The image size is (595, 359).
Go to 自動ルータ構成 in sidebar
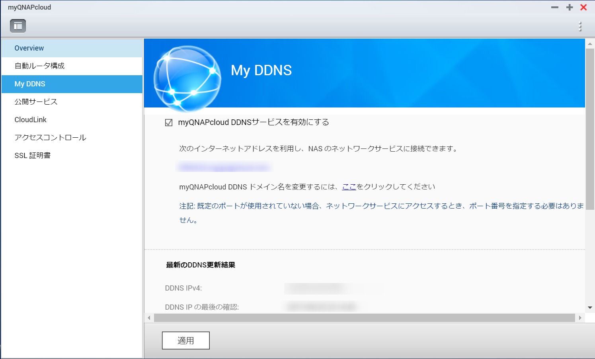72,66
